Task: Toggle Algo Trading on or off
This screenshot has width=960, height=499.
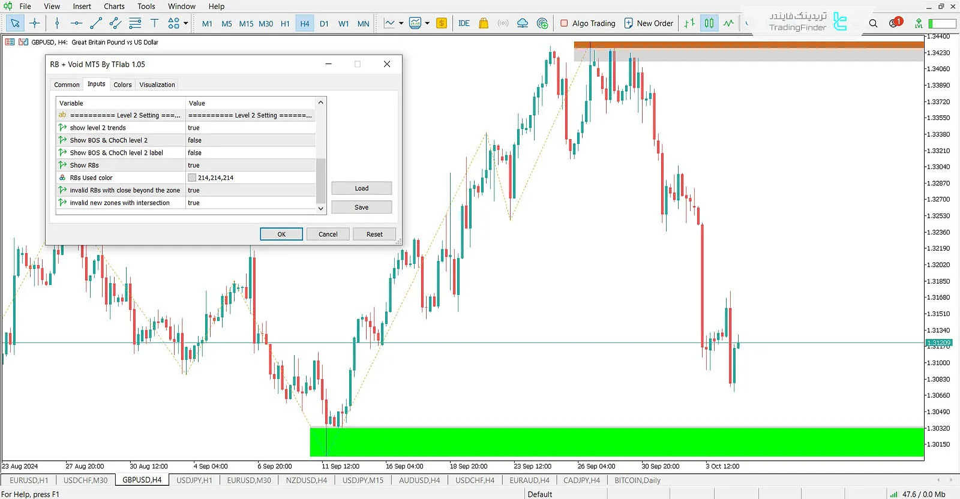Action: coord(587,23)
